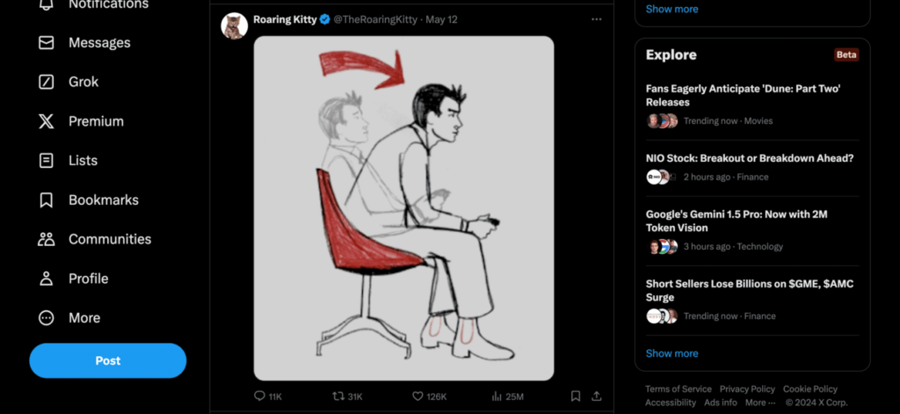Expand the footer More options menu
Screen dimensions: 900x414
tap(760, 403)
